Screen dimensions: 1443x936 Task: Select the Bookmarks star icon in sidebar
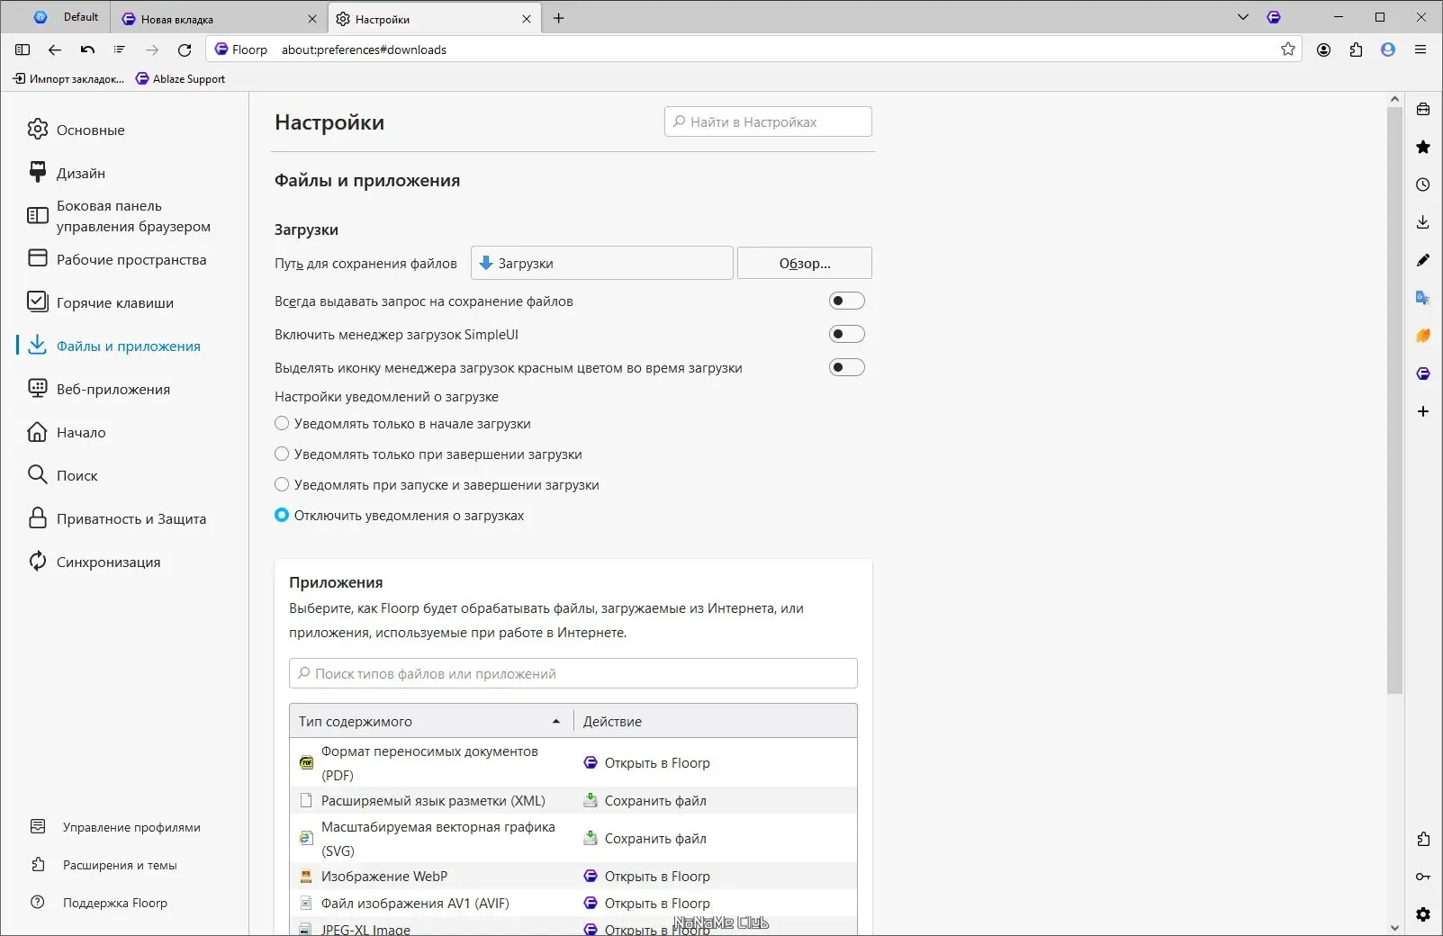[x=1422, y=146]
